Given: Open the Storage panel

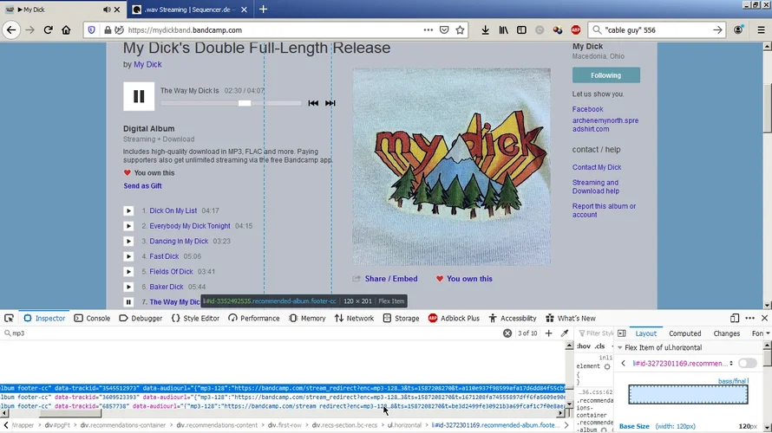Looking at the screenshot, I should point(402,319).
